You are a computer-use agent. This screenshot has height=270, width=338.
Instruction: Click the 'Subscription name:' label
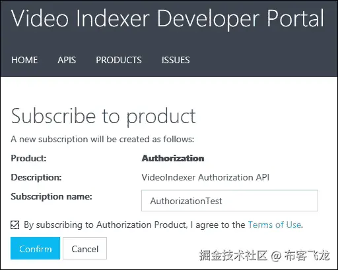point(51,196)
